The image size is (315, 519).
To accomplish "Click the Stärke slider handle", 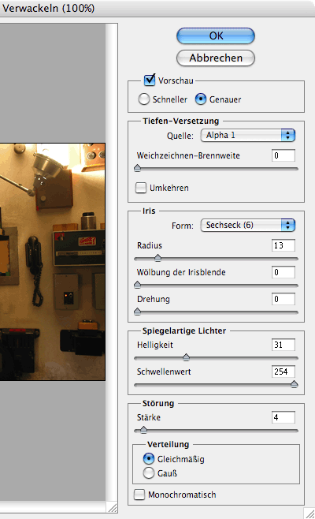I will 143,431.
